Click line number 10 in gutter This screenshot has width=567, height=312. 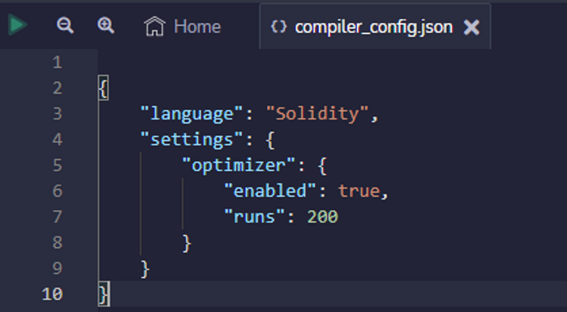[52, 294]
